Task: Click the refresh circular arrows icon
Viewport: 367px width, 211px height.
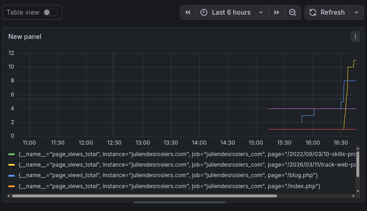Action: point(313,12)
